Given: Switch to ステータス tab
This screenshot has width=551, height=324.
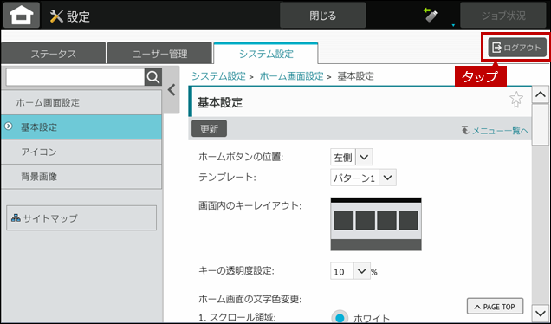Looking at the screenshot, I should coord(53,54).
